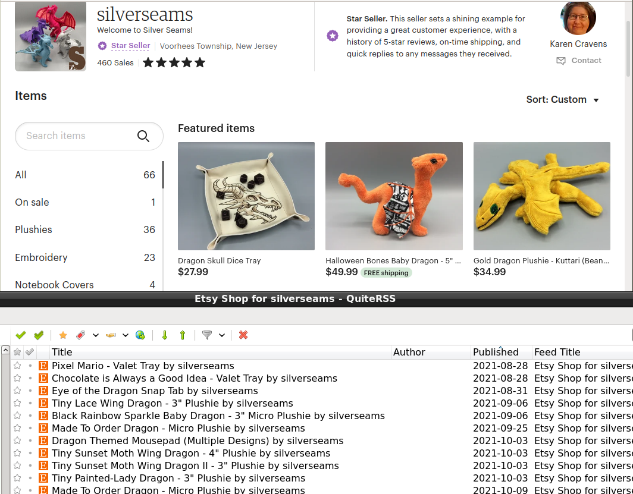This screenshot has height=494, width=633.
Task: Star Chocolate is Always a Good Idea item
Action: 17,378
